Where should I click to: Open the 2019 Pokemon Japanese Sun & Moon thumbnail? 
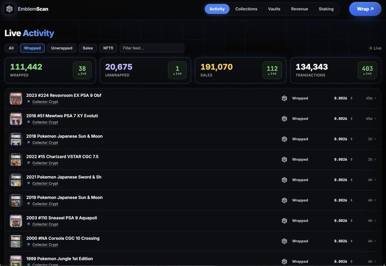click(16, 200)
